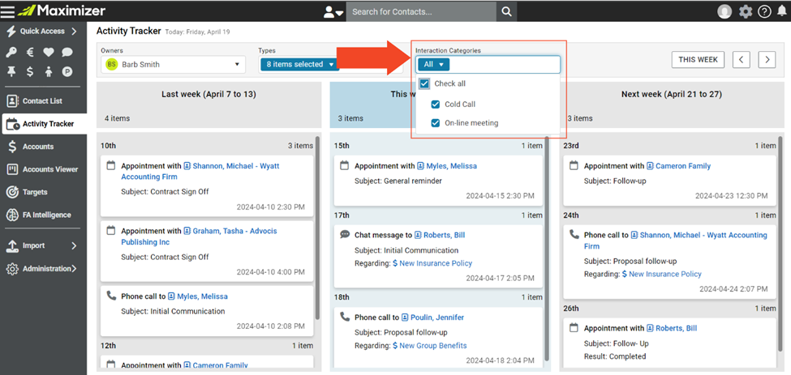Click Subject: Proposal follow-up on the 18th

click(x=401, y=332)
